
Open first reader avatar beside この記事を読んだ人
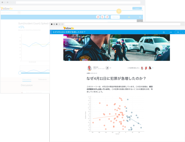pos(142,68)
